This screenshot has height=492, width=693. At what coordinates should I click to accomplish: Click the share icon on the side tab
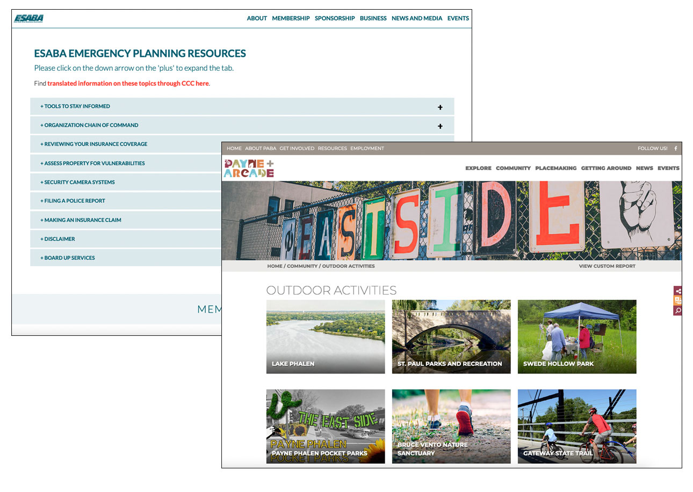tap(678, 291)
